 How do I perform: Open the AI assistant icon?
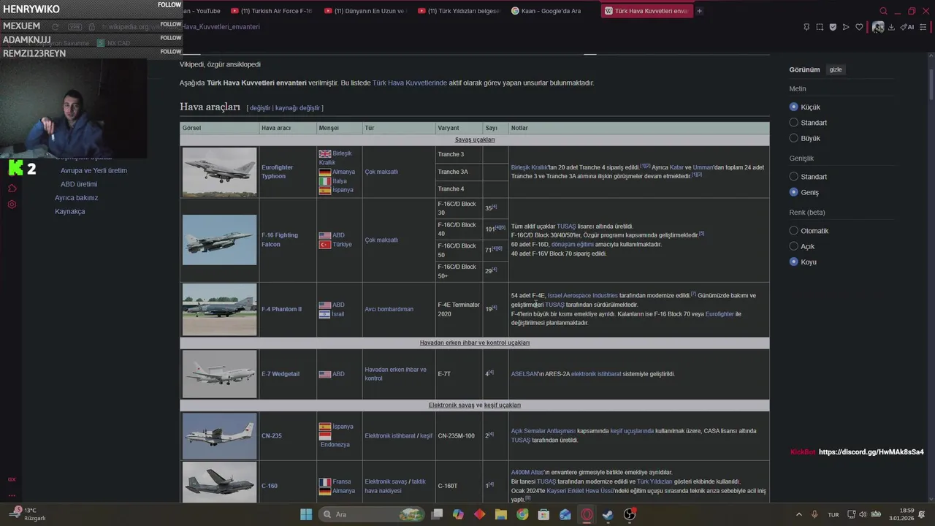point(907,27)
